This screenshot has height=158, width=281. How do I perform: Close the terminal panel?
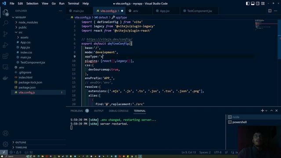click(x=277, y=111)
